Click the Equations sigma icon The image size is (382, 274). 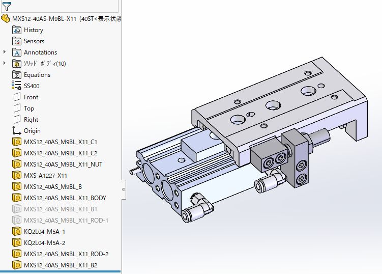tap(17, 75)
